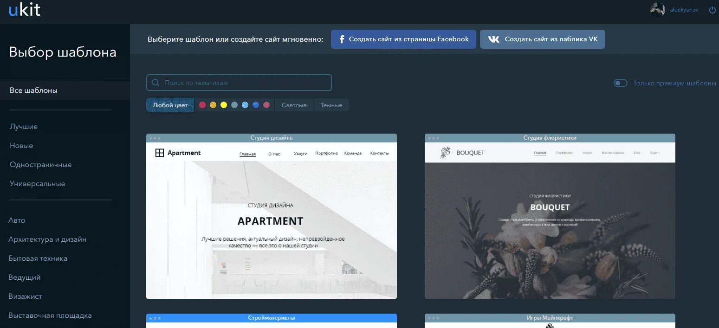
Task: Open the 'Студия флористики' Bouquet template
Action: tap(550, 216)
